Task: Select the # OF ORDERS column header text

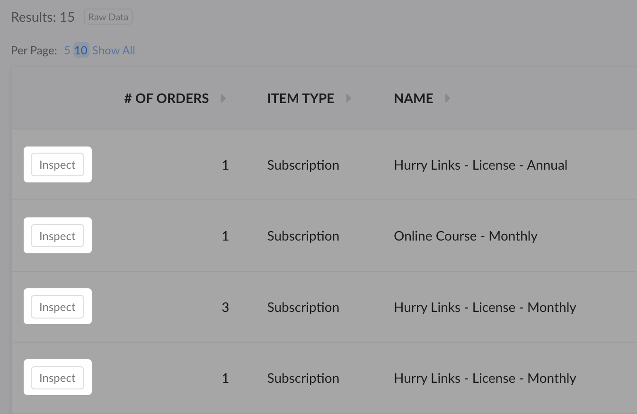Action: (x=167, y=98)
